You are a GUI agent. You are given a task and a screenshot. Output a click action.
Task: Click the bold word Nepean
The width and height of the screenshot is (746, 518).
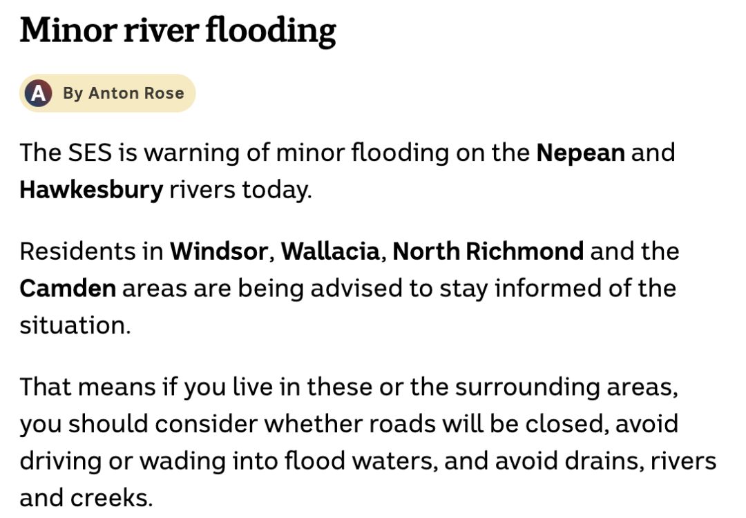[x=580, y=153]
